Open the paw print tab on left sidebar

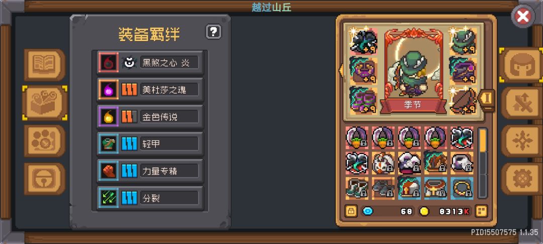[45, 141]
